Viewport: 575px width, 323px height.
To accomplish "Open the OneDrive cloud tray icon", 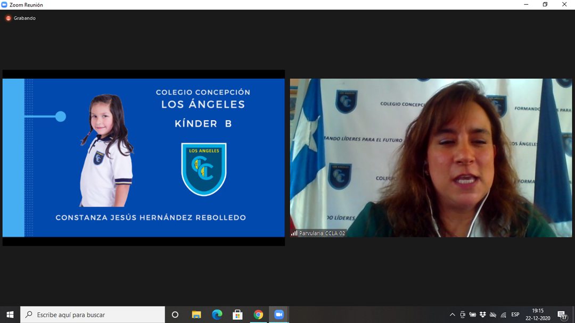I will [493, 314].
